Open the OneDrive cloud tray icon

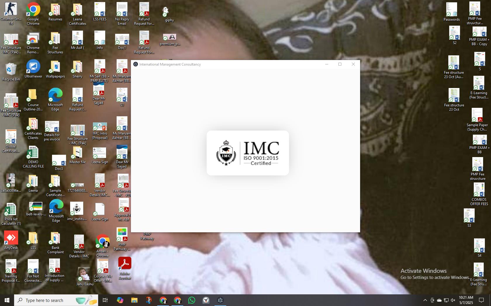click(x=439, y=300)
